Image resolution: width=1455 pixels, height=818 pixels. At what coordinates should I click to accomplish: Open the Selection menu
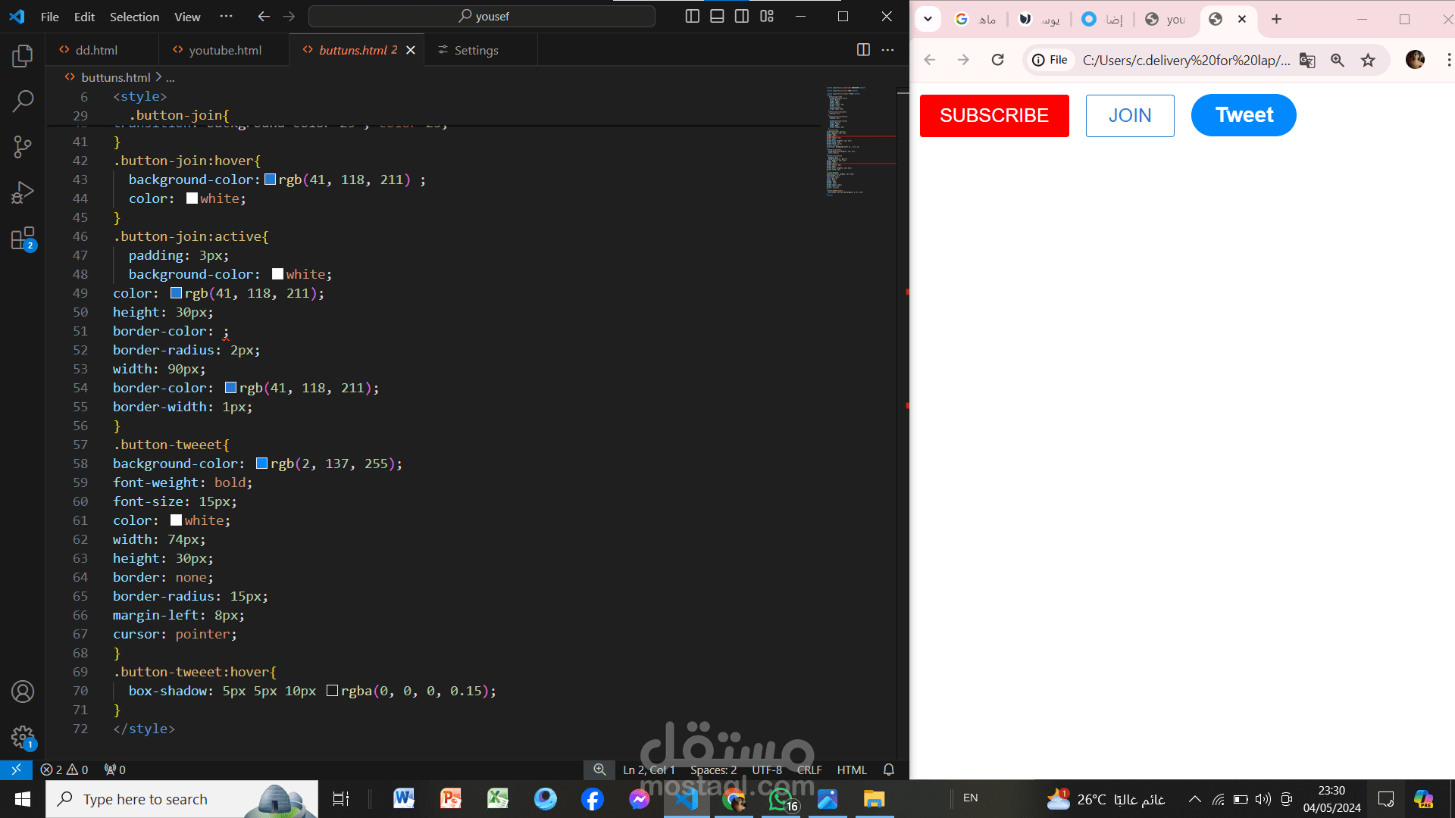(x=134, y=17)
